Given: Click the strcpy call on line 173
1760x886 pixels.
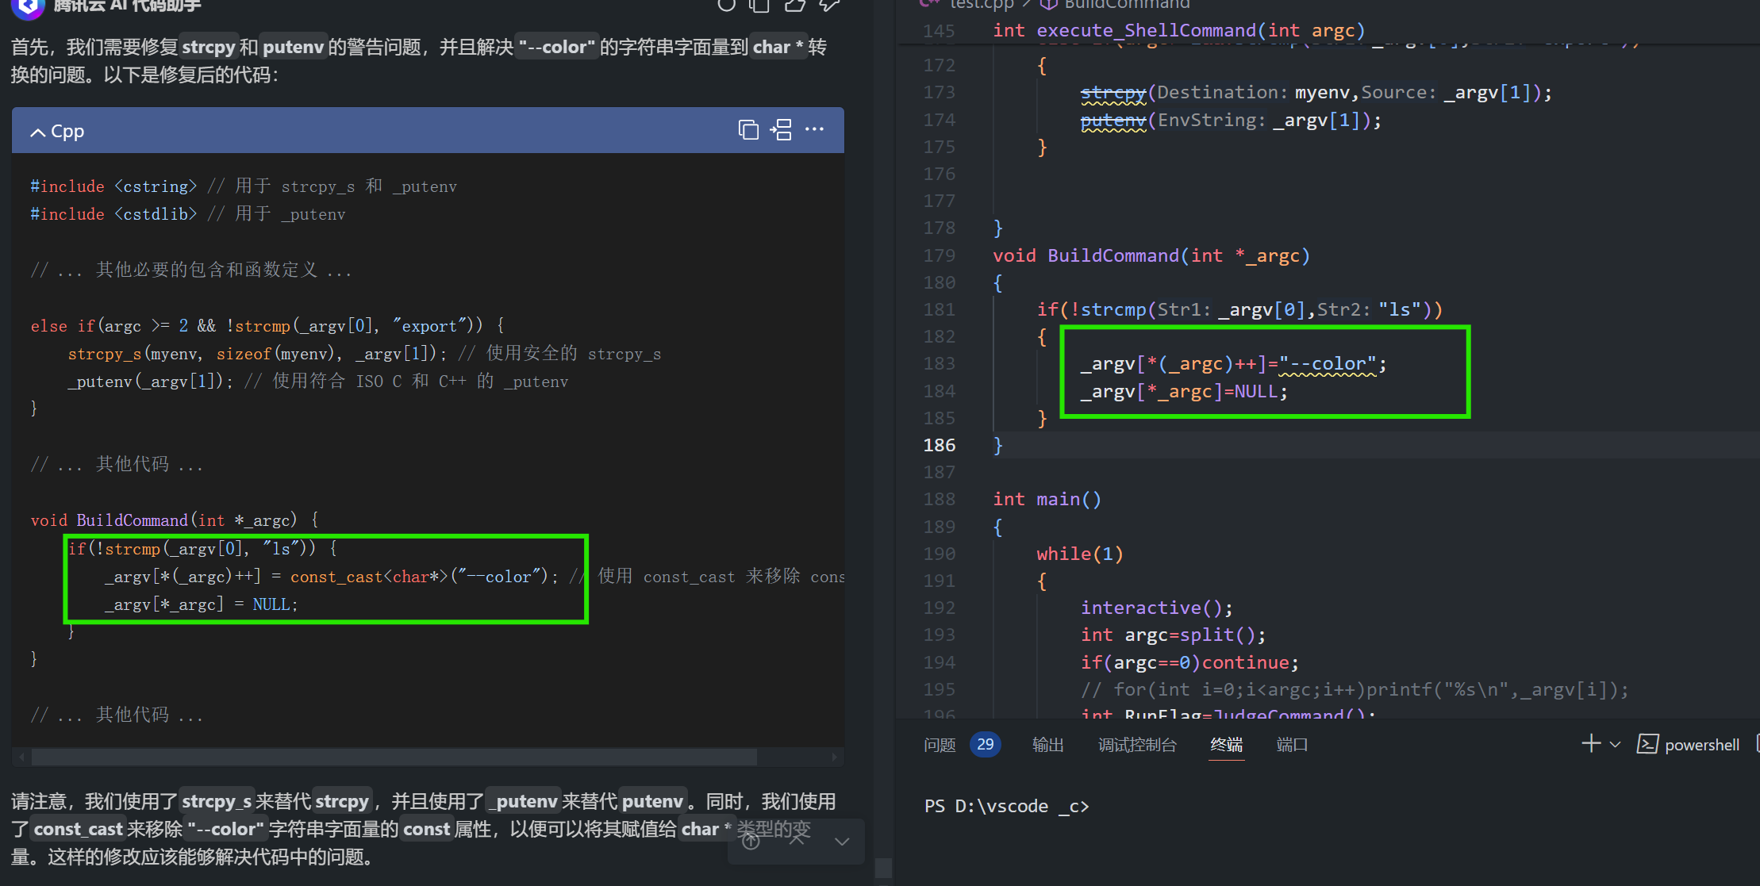Looking at the screenshot, I should tap(1112, 93).
